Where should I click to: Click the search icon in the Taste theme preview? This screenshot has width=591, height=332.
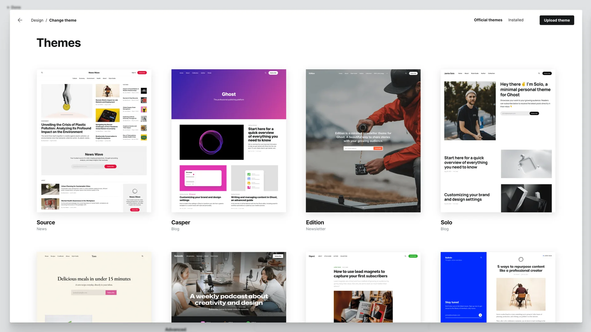[142, 256]
